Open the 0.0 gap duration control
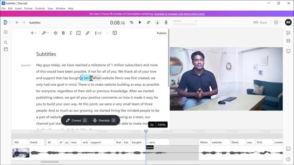The image size is (294, 165). 98,33
